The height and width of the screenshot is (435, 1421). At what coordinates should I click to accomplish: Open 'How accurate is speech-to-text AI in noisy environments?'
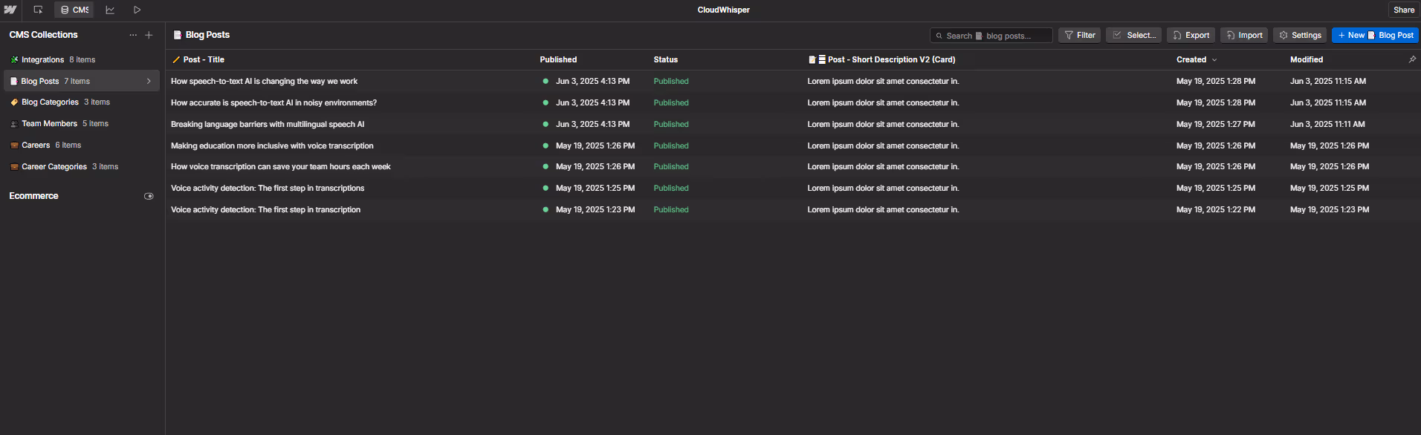point(273,103)
